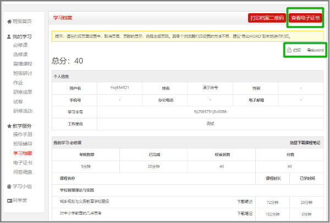This screenshot has height=223, width=330.
Task: Go to 直播课程 in the sidebar
Action: 23,64
